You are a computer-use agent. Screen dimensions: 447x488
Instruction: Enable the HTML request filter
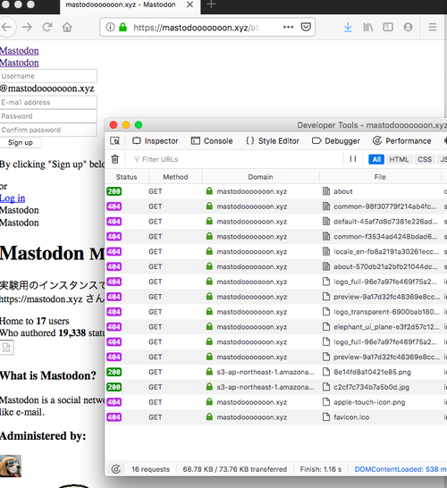coord(399,159)
